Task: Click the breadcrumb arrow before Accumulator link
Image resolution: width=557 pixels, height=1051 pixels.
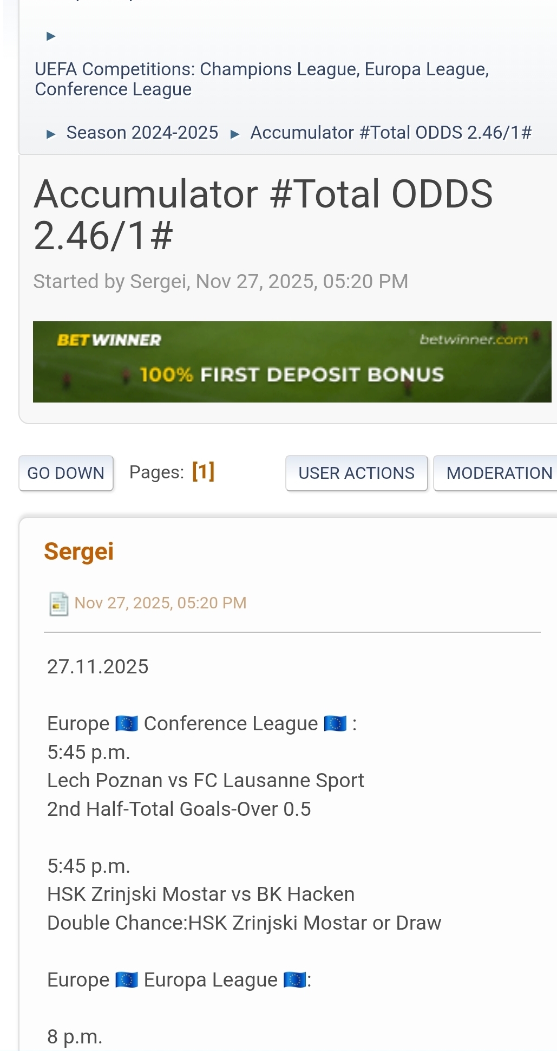Action: click(235, 134)
